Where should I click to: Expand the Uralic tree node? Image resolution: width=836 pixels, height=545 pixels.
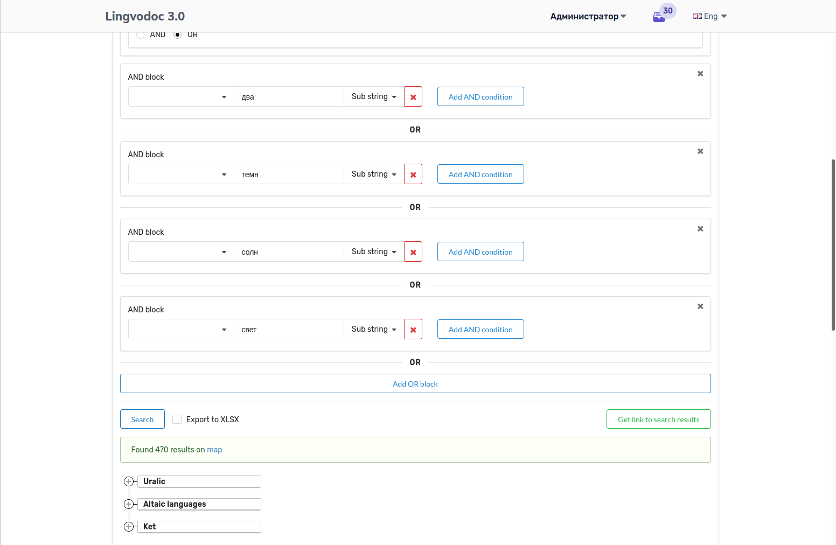click(x=129, y=481)
